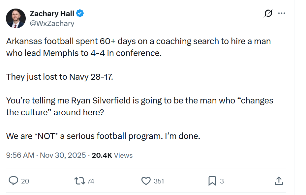Click the repost count of 74
Viewport: 306px width, 195px height.
pos(91,181)
